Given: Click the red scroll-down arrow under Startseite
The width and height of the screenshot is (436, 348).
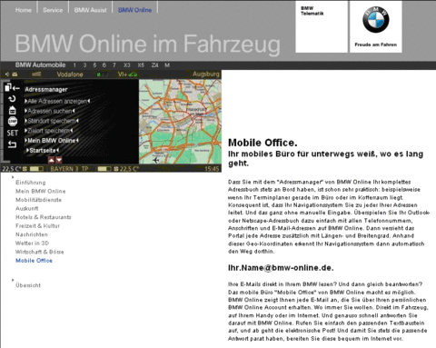Looking at the screenshot, I should (x=59, y=160).
